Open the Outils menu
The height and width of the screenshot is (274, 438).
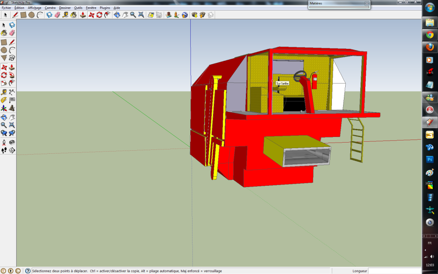coord(78,8)
